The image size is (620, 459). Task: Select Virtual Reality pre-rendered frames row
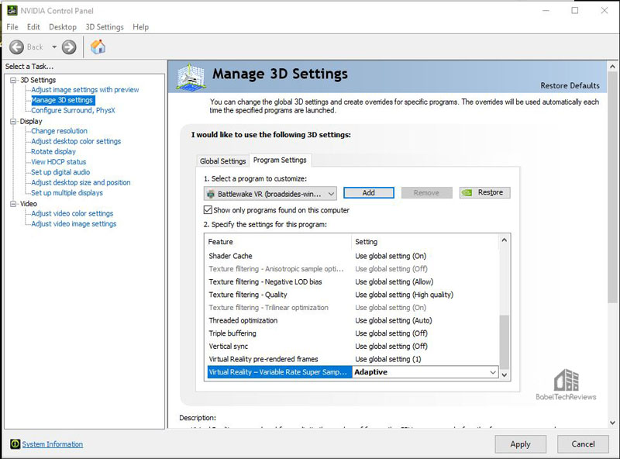pos(353,359)
